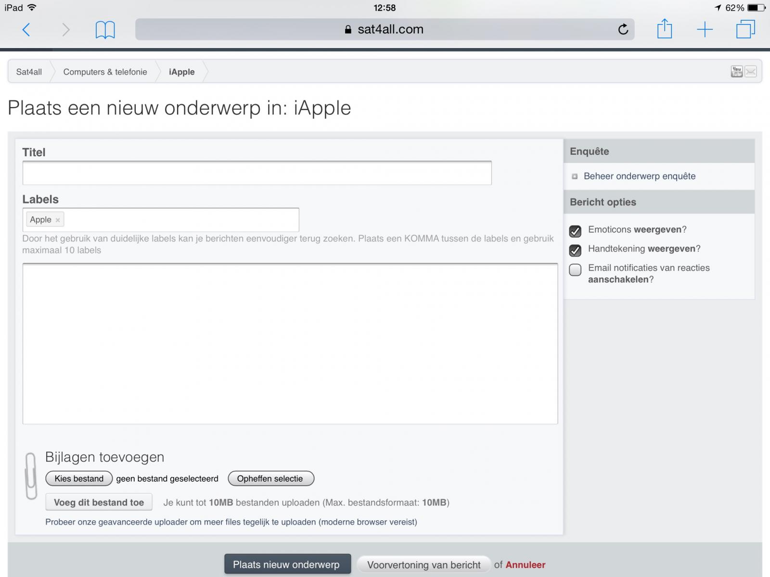Show all open tabs icon
The width and height of the screenshot is (770, 577).
tap(745, 29)
